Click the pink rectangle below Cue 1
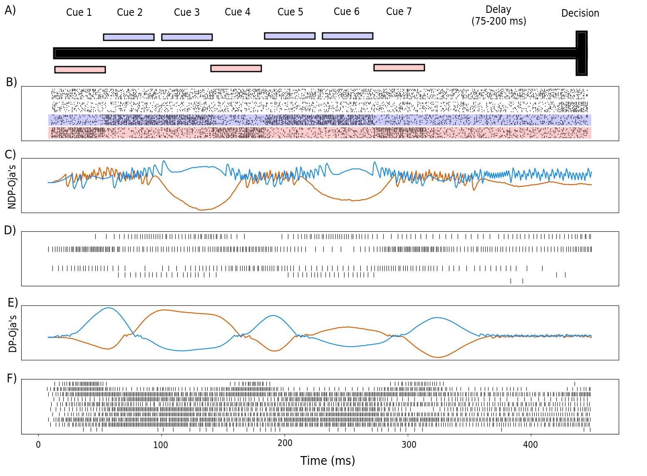The image size is (647, 476). click(80, 69)
